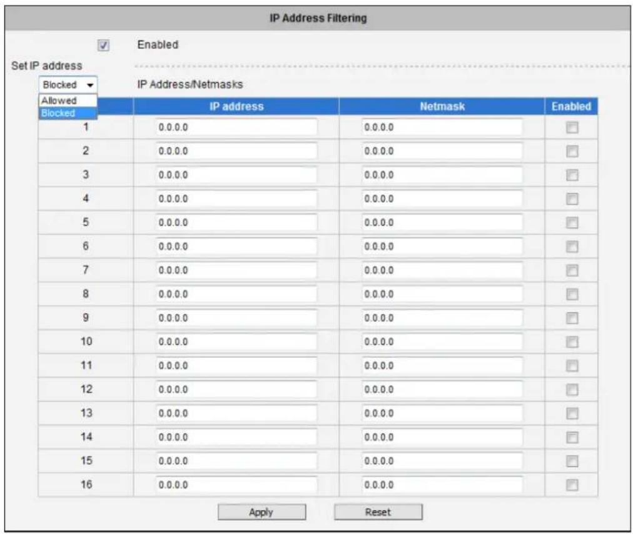Focus the Netmask field in row 1
The width and height of the screenshot is (633, 534).
point(442,127)
